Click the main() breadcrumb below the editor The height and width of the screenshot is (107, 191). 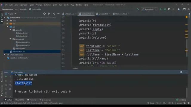tap(75, 68)
